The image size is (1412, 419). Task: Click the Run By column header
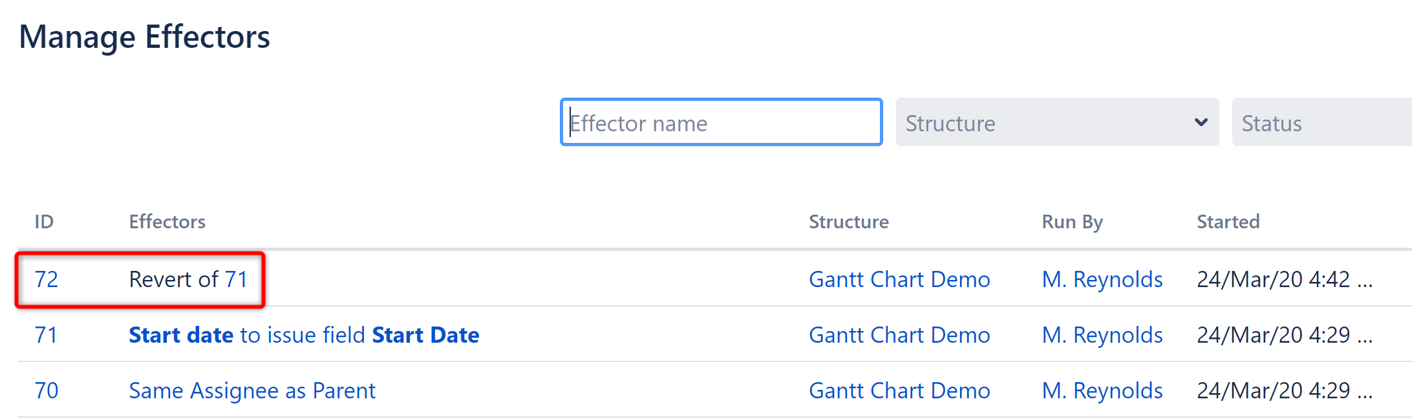tap(1072, 221)
